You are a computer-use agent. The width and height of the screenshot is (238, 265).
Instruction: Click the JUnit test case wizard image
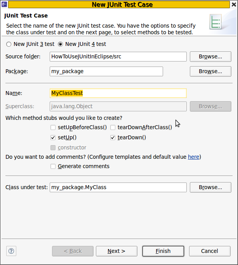coord(215,22)
